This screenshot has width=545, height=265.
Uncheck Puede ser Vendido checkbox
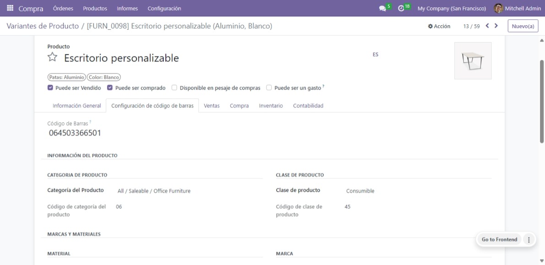coord(50,87)
